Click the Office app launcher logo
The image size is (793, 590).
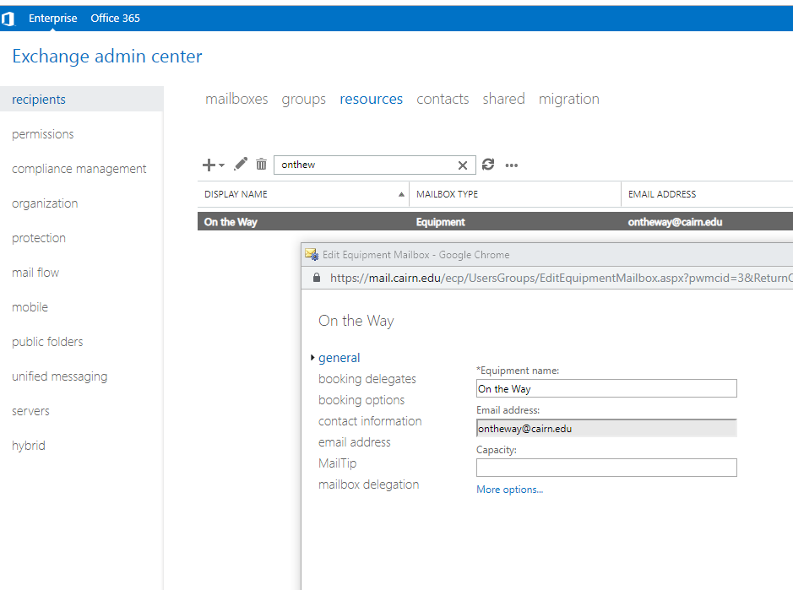click(9, 17)
